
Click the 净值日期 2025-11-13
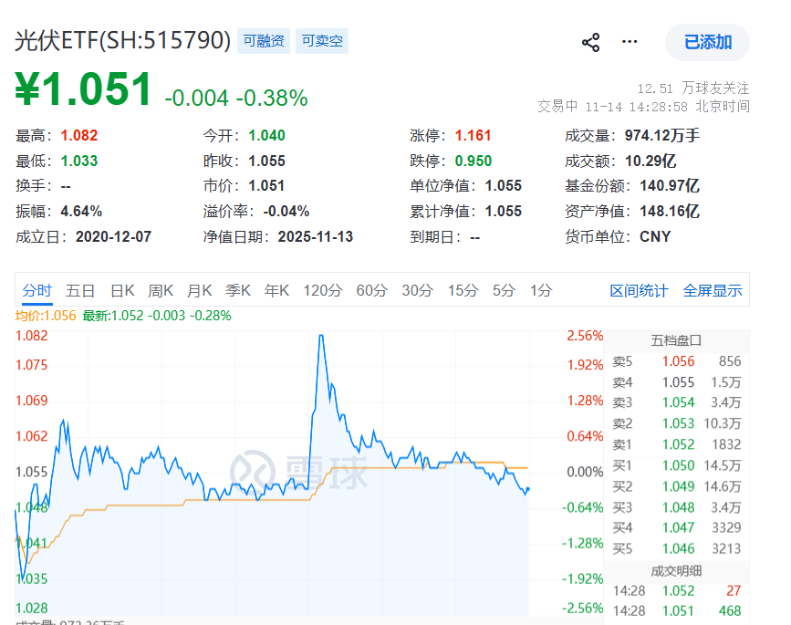click(x=316, y=237)
